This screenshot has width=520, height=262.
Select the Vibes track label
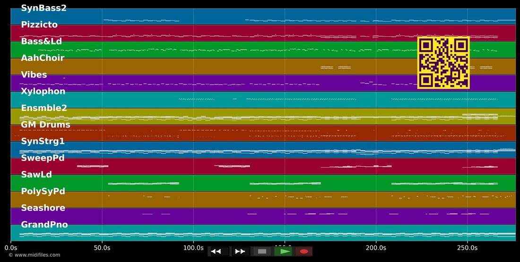pos(34,75)
